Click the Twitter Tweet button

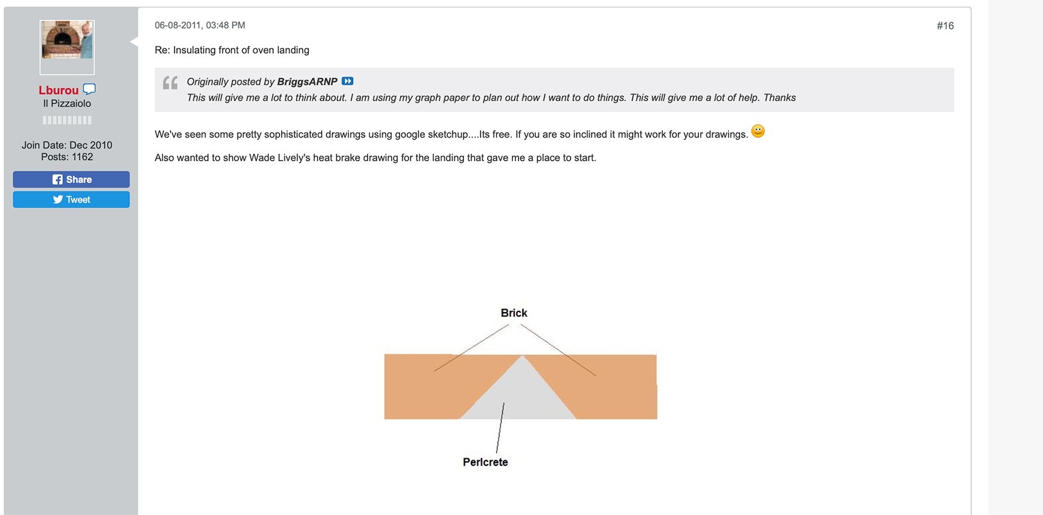click(71, 200)
